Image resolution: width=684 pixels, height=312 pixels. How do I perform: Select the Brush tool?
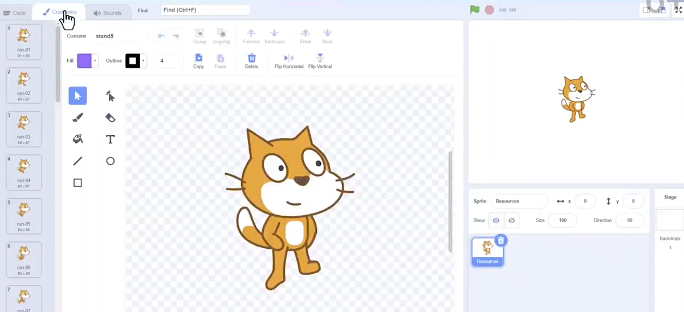78,117
